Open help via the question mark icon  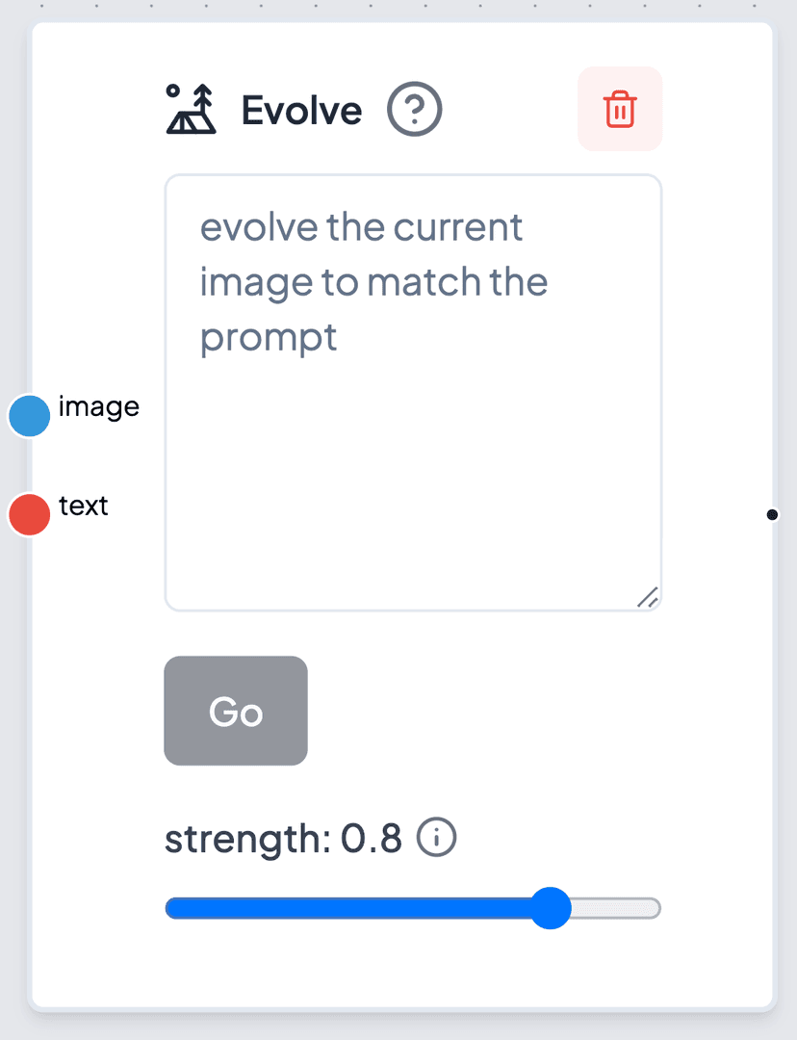pos(415,110)
